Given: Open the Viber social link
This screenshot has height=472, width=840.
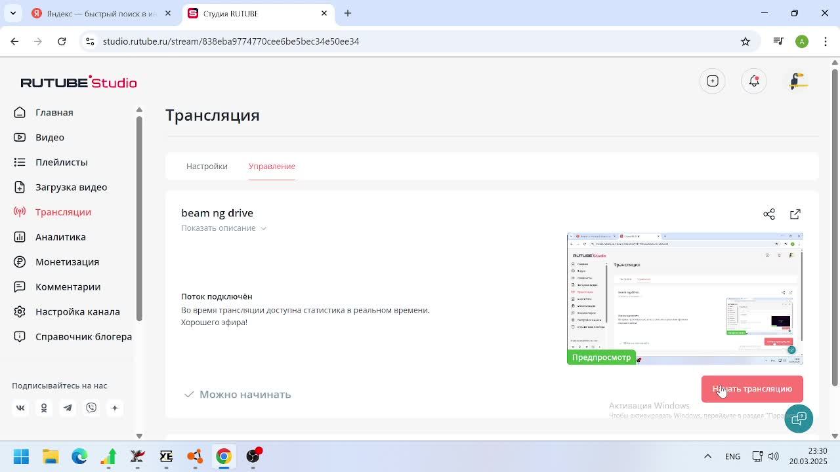Looking at the screenshot, I should pyautogui.click(x=91, y=408).
